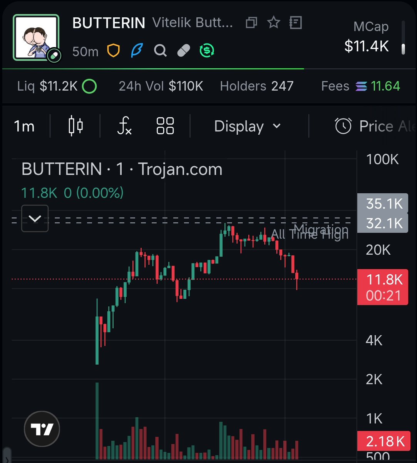This screenshot has height=463, width=417.
Task: Click the 4K price axis label
Action: 374,340
